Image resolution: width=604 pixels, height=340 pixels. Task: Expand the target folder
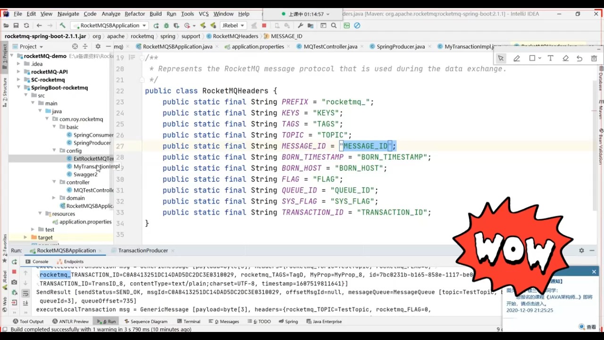25,238
